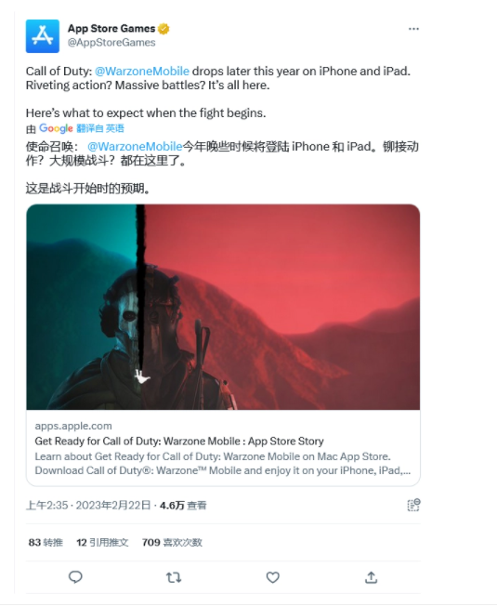Screen dimensions: 497x607
Task: Toggle the like heart icon
Action: 273,577
